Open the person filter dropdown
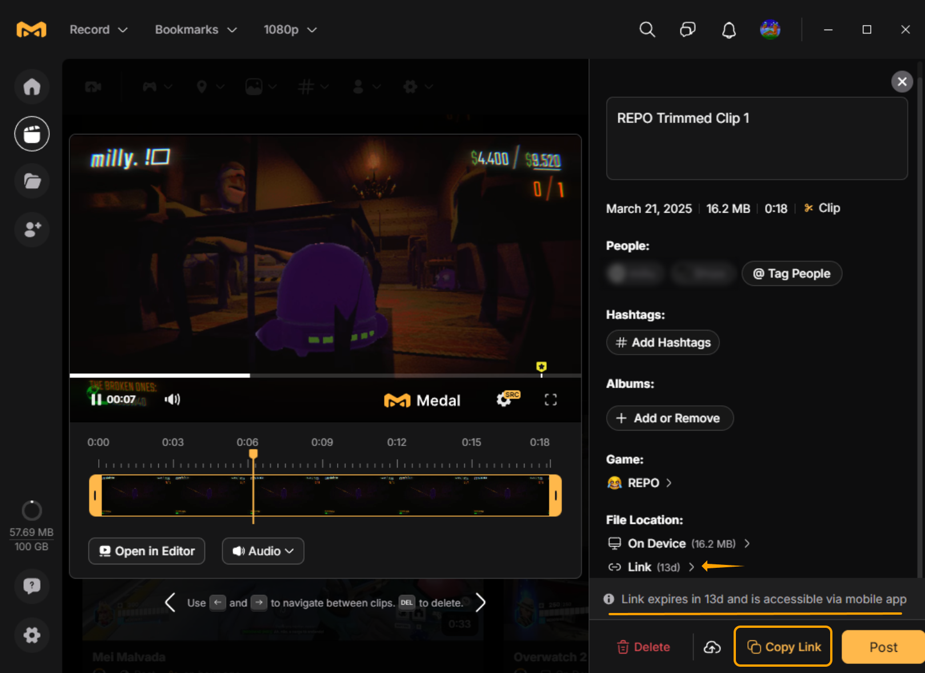The height and width of the screenshot is (673, 925). [366, 87]
